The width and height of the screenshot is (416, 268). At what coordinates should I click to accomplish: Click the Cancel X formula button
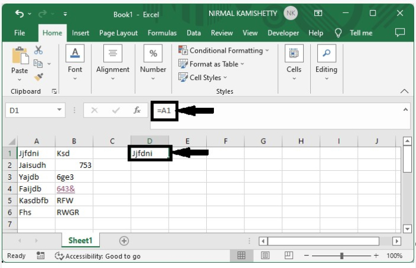pyautogui.click(x=94, y=110)
